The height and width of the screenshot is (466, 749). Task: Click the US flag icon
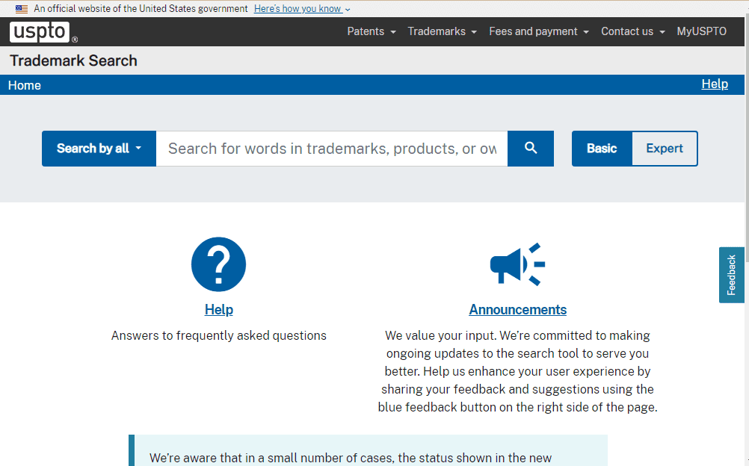22,9
